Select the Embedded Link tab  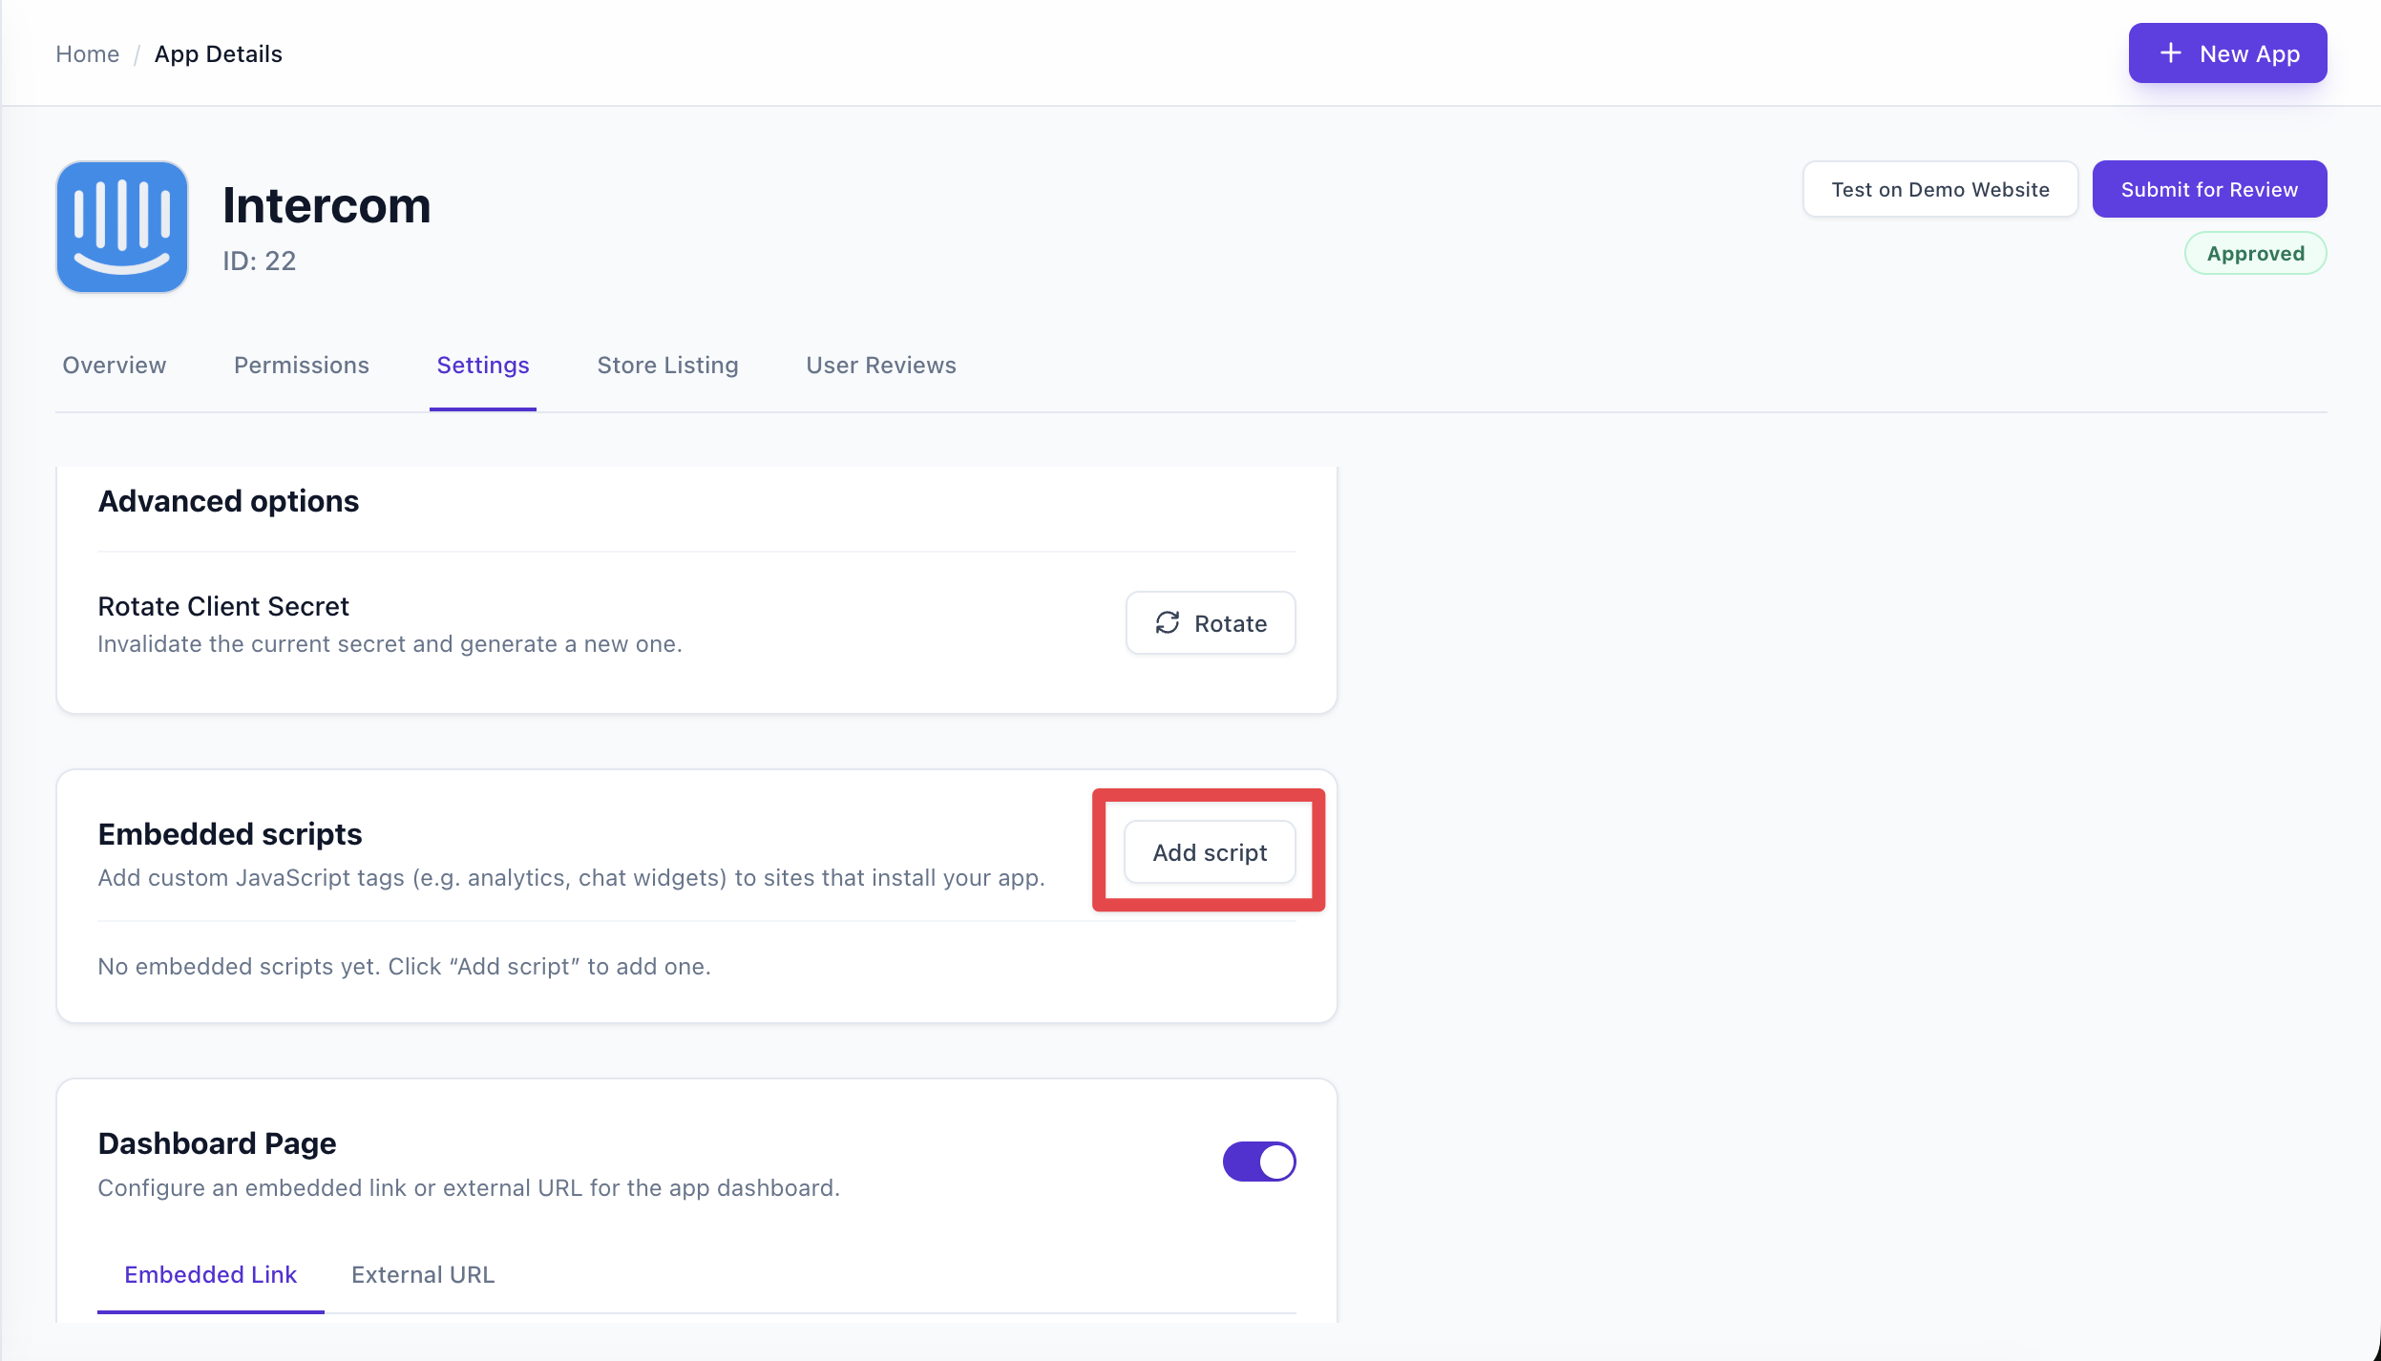tap(210, 1274)
